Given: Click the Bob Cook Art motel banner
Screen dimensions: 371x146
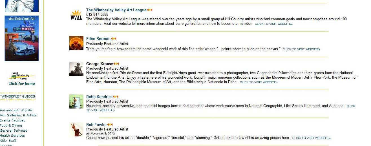Looking at the screenshot, I should point(22,38).
